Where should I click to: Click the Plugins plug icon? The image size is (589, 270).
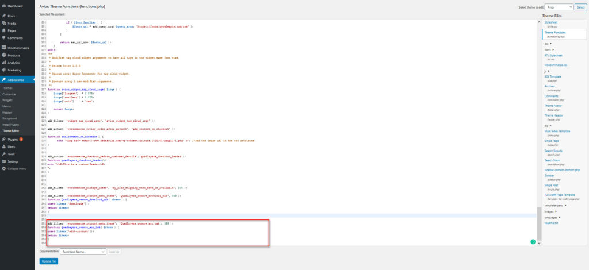pos(4,139)
